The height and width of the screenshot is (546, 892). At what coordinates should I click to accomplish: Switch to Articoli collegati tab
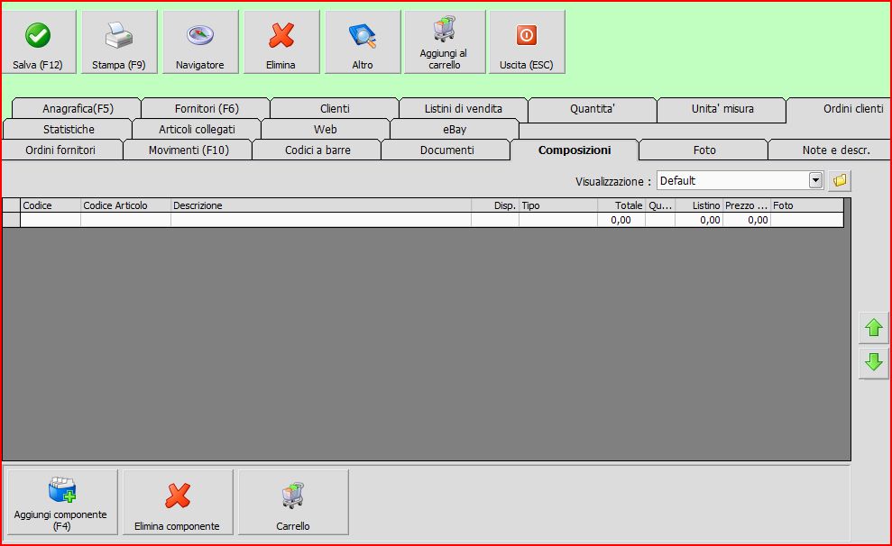point(197,130)
